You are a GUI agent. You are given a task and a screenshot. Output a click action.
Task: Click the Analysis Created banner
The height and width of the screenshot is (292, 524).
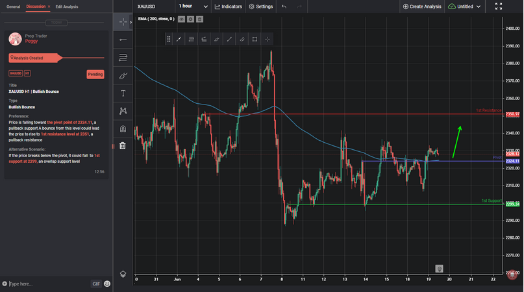point(36,58)
